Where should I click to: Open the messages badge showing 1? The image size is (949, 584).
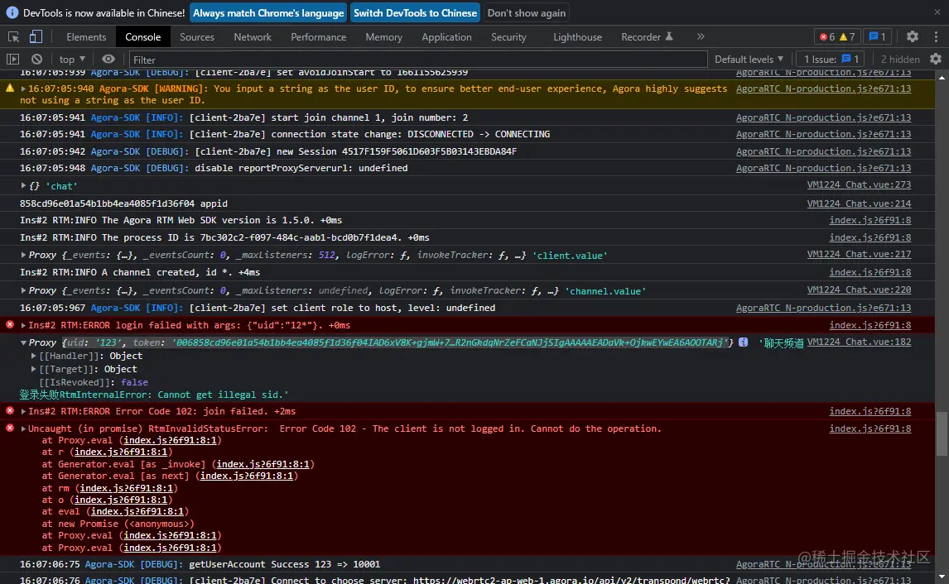(x=877, y=37)
